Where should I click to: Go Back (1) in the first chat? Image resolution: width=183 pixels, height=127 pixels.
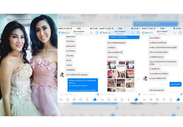[64, 33]
